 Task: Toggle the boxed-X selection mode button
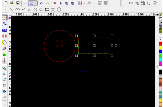point(31,3)
